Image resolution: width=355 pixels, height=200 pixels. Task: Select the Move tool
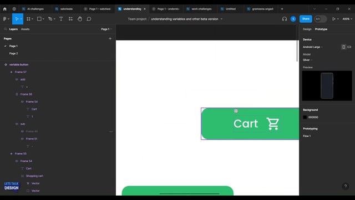click(x=17, y=19)
